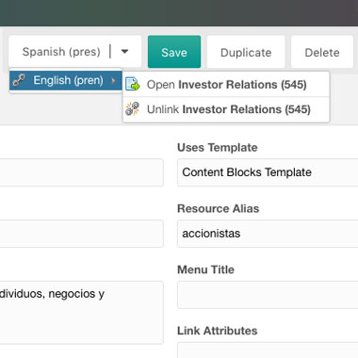Choose Unlink Investor Relations (545)
Image resolution: width=358 pixels, height=358 pixels.
(226, 109)
